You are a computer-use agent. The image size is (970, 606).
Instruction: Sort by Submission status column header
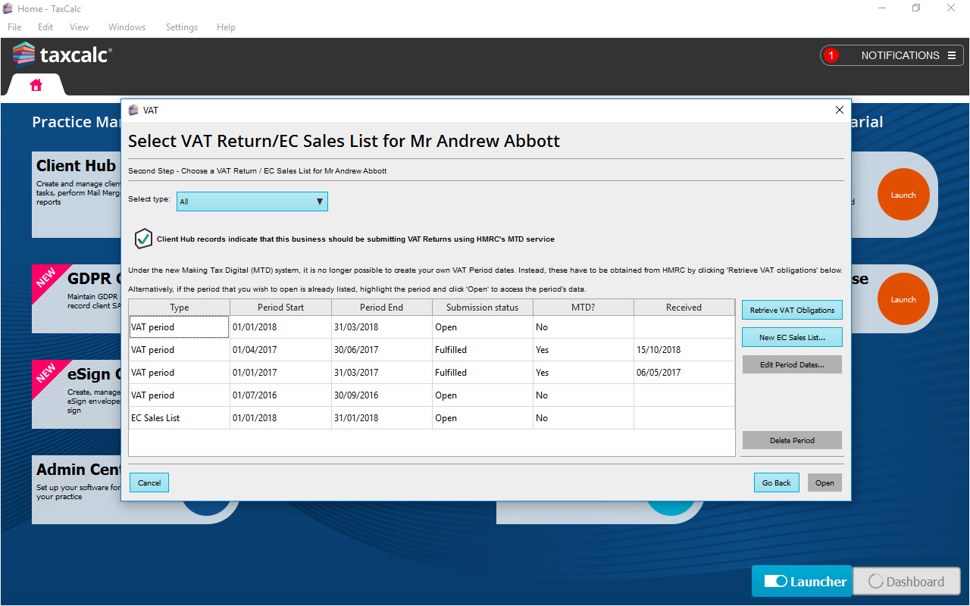(482, 308)
